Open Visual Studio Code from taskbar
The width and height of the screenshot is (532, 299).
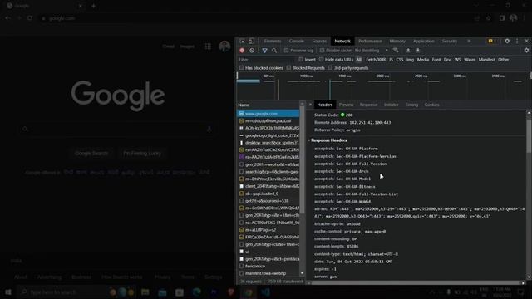pyautogui.click(x=266, y=292)
